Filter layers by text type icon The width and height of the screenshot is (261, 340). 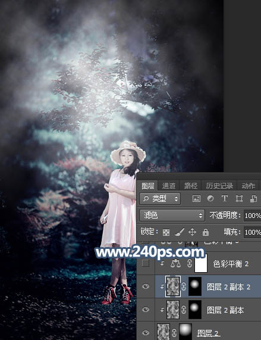point(224,198)
